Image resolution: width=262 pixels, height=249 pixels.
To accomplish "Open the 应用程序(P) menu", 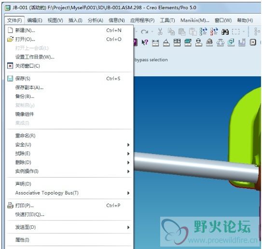I will [142, 20].
